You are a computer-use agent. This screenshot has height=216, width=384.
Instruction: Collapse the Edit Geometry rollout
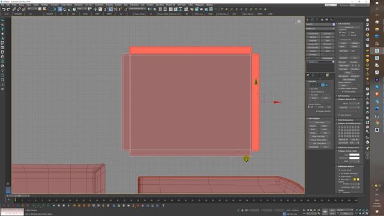point(344,24)
